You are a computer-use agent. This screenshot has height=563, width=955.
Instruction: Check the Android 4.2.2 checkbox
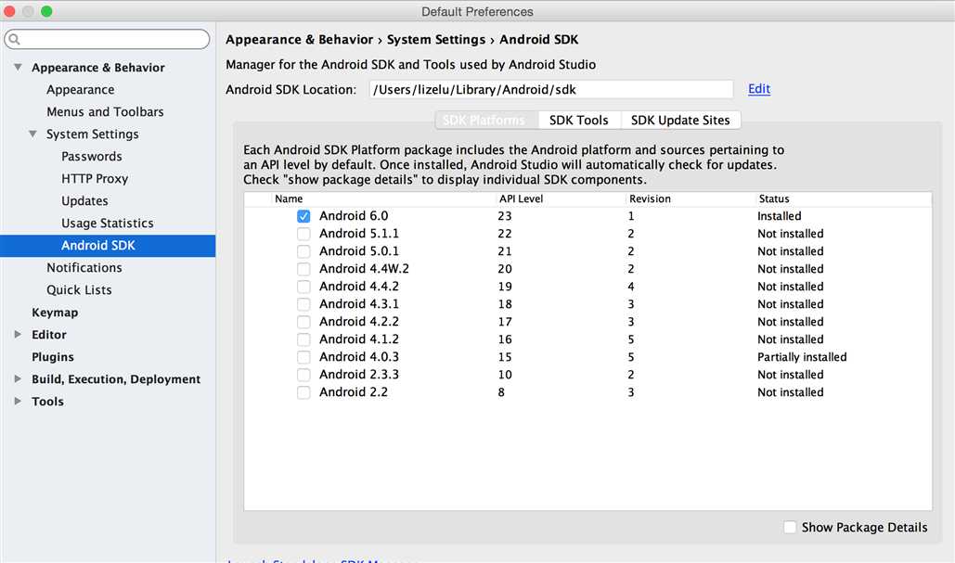click(x=303, y=322)
